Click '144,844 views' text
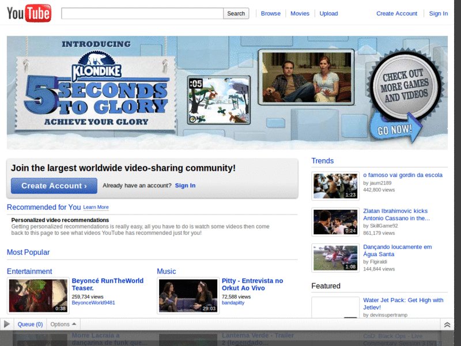 (379, 269)
